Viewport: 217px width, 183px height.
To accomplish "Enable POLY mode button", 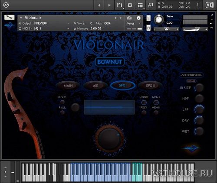I will 144,112.
